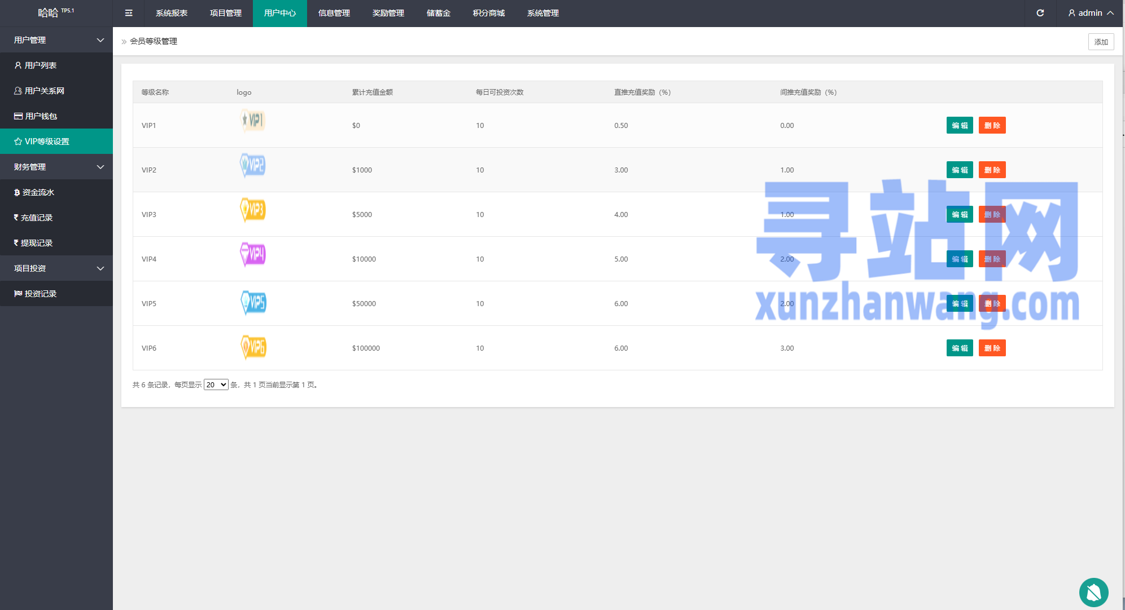Click 编辑 button for the VIP2 row
The width and height of the screenshot is (1125, 610).
click(x=959, y=170)
